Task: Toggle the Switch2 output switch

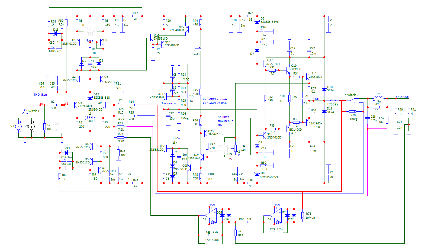Action: tap(352, 100)
